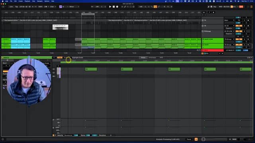Click the Punch-In switch icon
255x143 pixels.
click(x=152, y=7)
